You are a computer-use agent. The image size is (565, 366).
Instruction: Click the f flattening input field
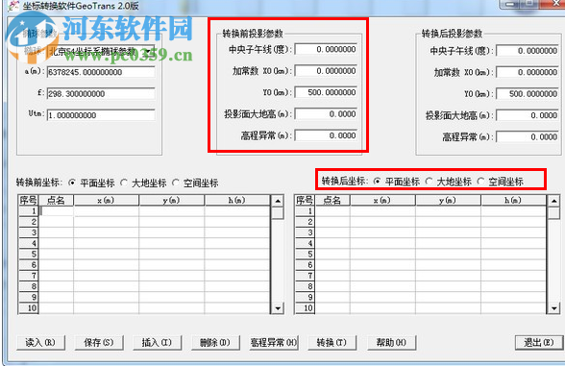[x=101, y=94]
